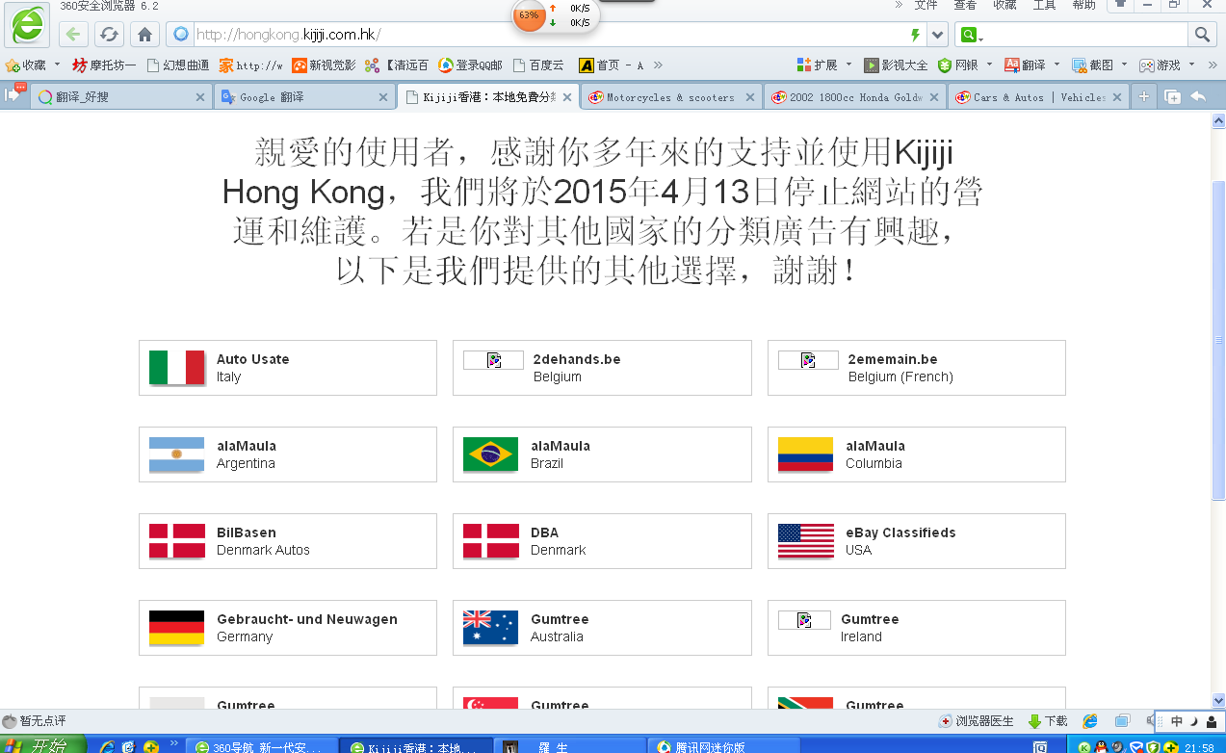Open the address bar history dropdown arrow
1226x753 pixels.
938,36
